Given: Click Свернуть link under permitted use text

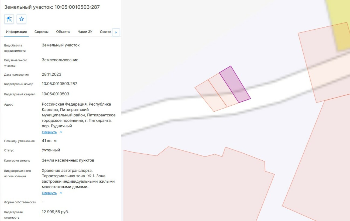Looking at the screenshot, I should (49, 193).
